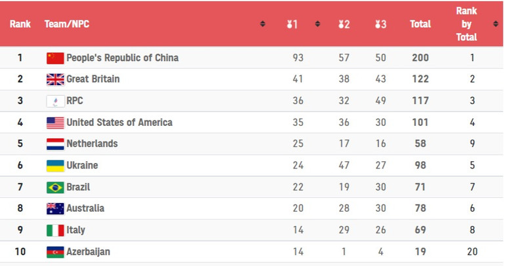The height and width of the screenshot is (266, 505).
Task: Click the Ukraine flag icon
Action: coord(55,165)
